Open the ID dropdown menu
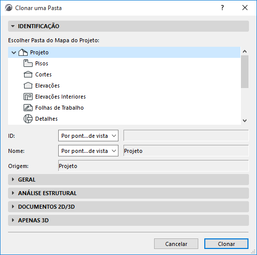The width and height of the screenshot is (257, 255). (88, 136)
